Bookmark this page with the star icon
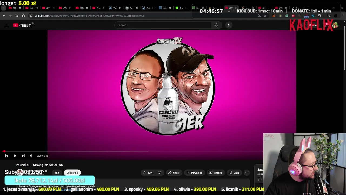 [x=265, y=16]
